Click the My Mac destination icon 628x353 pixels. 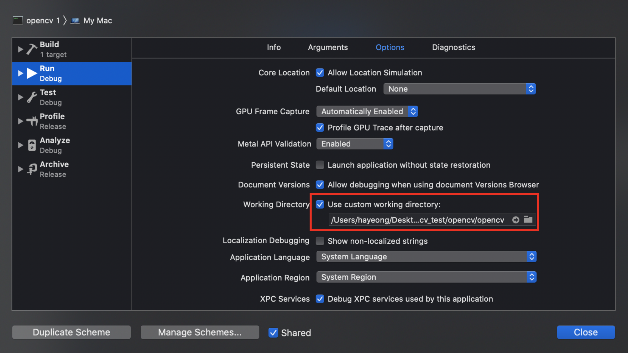pos(75,21)
